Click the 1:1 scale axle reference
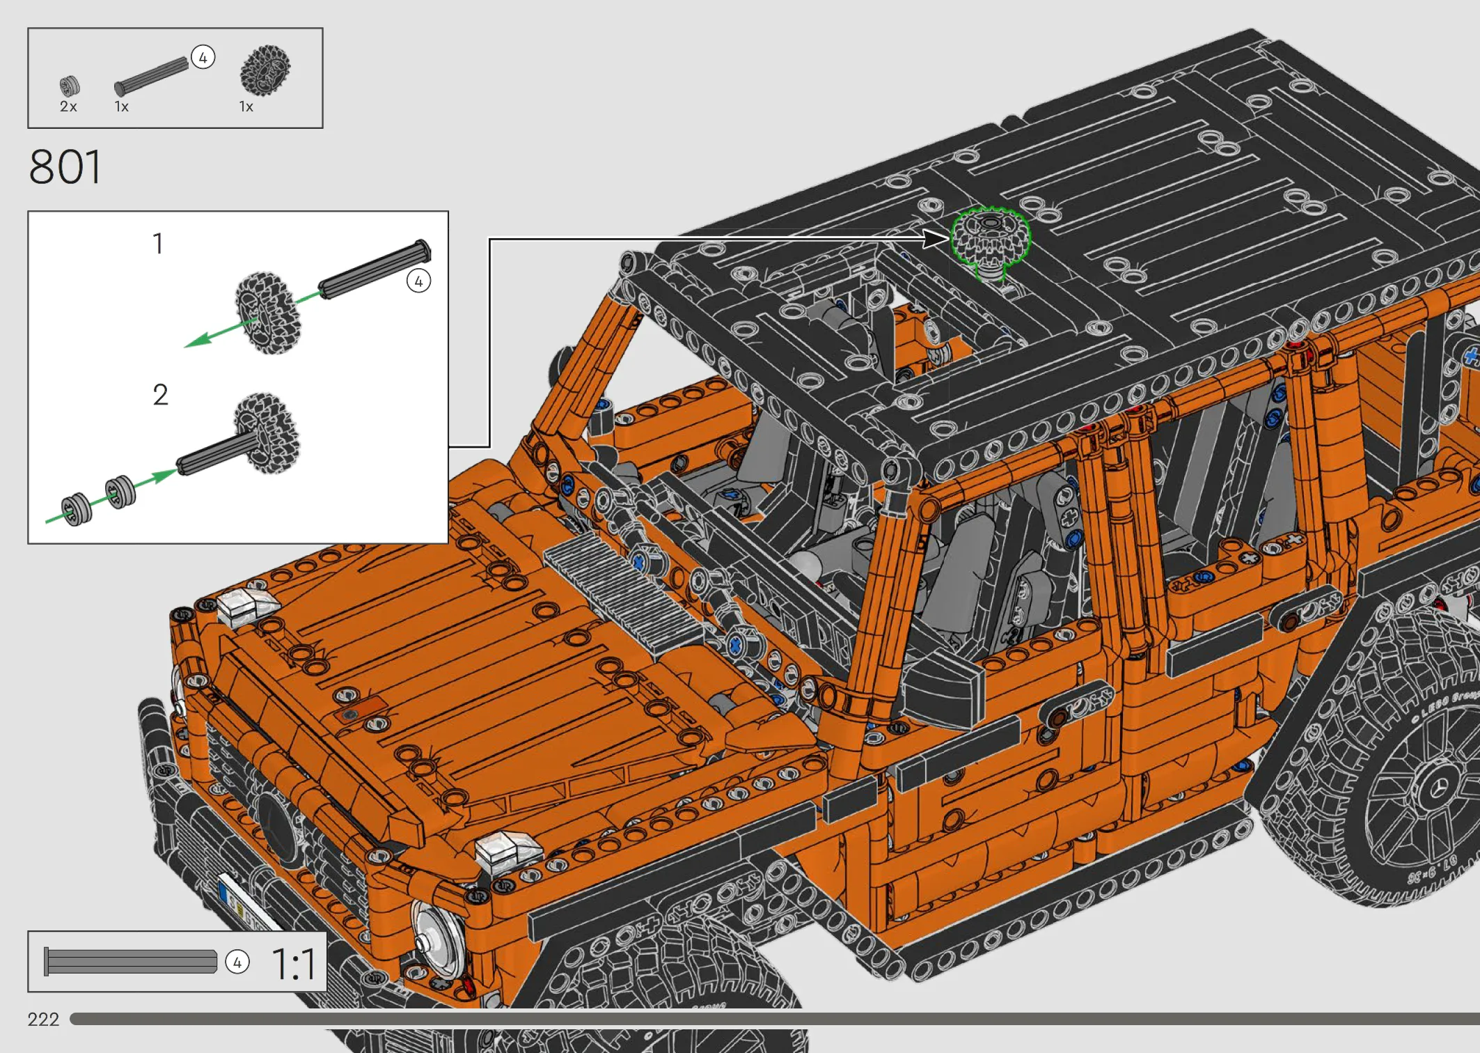Screen dimensions: 1480x1053 130,962
